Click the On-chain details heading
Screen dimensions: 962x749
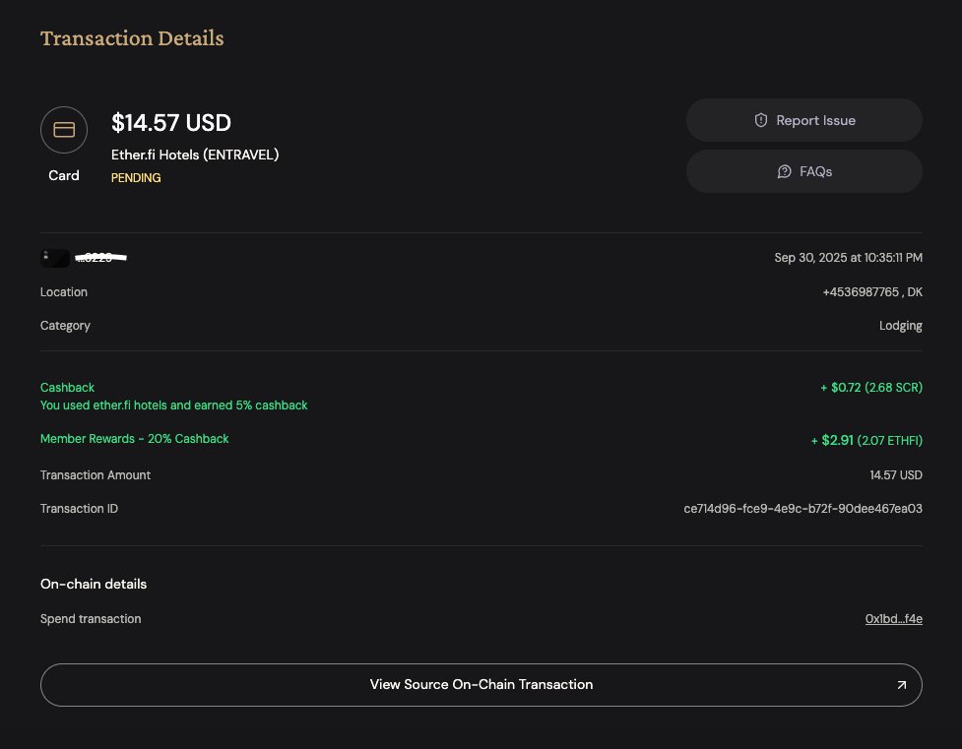(x=94, y=584)
